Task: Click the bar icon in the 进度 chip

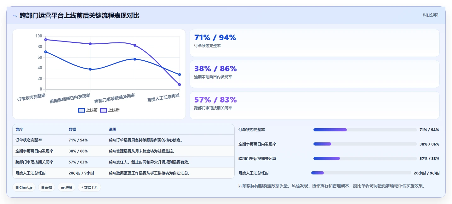Action: (x=63, y=187)
